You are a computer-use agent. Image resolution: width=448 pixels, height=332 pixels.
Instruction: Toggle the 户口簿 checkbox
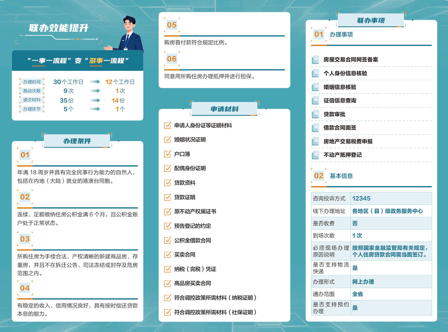pyautogui.click(x=167, y=154)
